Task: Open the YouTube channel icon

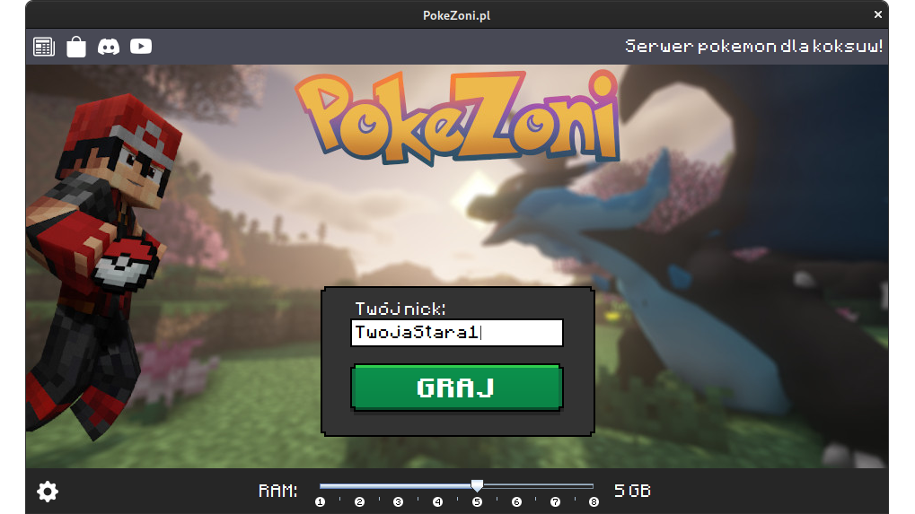Action: click(141, 46)
